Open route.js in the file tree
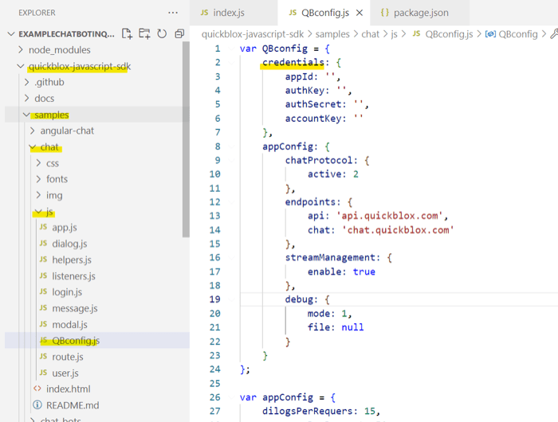This screenshot has width=558, height=422. (x=68, y=357)
